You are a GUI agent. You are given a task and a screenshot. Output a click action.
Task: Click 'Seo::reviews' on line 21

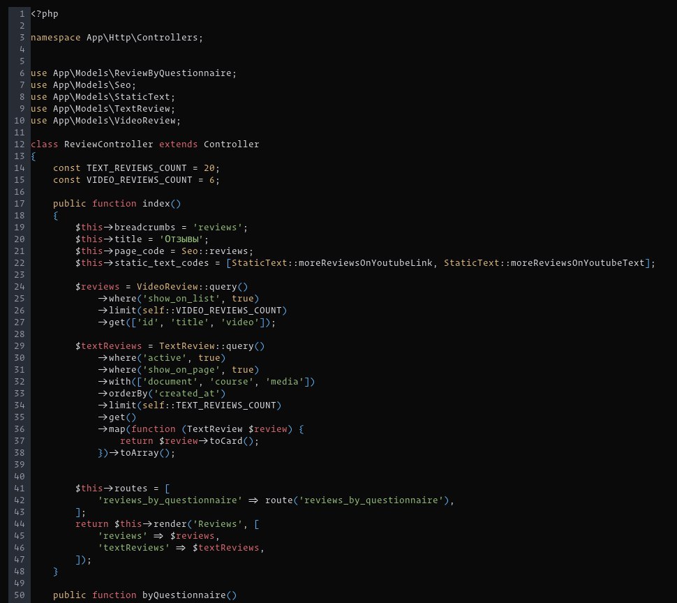pos(214,251)
